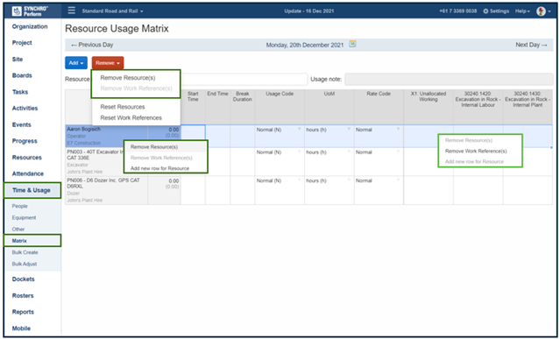This screenshot has width=560, height=339.
Task: Open People under Time & Usage
Action: click(19, 206)
